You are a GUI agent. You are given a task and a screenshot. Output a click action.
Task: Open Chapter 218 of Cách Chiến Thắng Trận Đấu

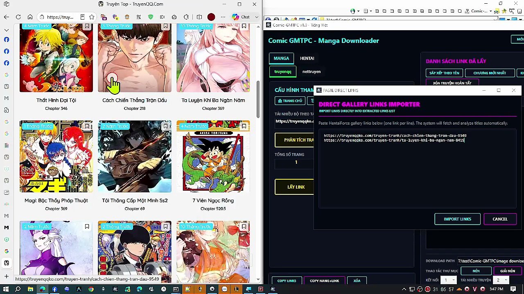135,109
